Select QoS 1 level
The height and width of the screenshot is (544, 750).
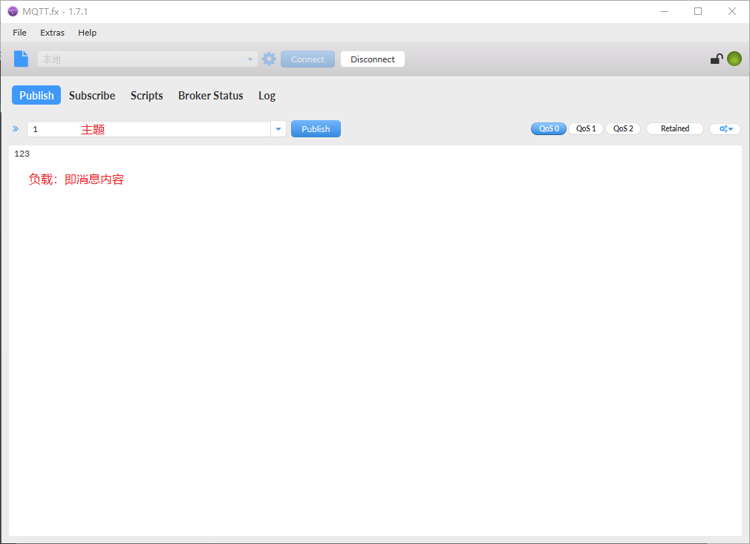coord(586,128)
